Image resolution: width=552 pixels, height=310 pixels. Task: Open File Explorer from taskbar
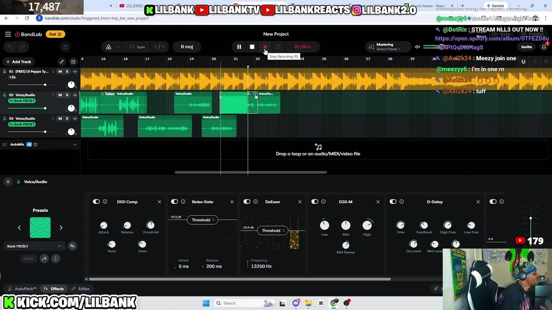point(308,303)
